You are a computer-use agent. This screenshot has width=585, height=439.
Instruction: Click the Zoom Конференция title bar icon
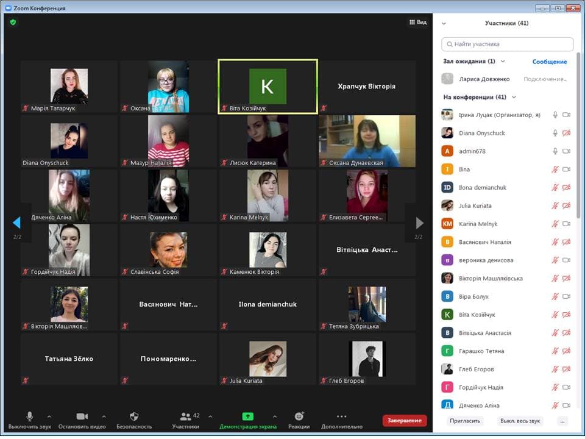(8, 8)
